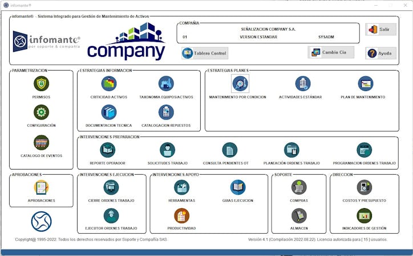Click the round infomante emblem below Aprobaciones
This screenshot has width=413, height=256.
click(41, 221)
